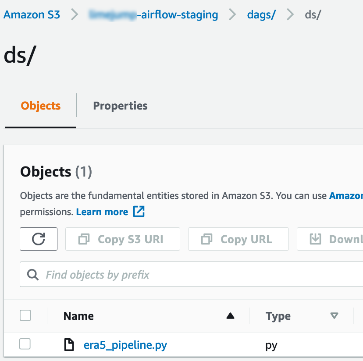Click the file icon next to era5_pipeline.py
Image resolution: width=363 pixels, height=361 pixels.
coord(69,345)
